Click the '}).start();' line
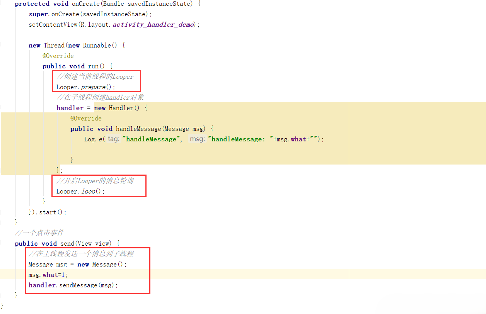 48,212
